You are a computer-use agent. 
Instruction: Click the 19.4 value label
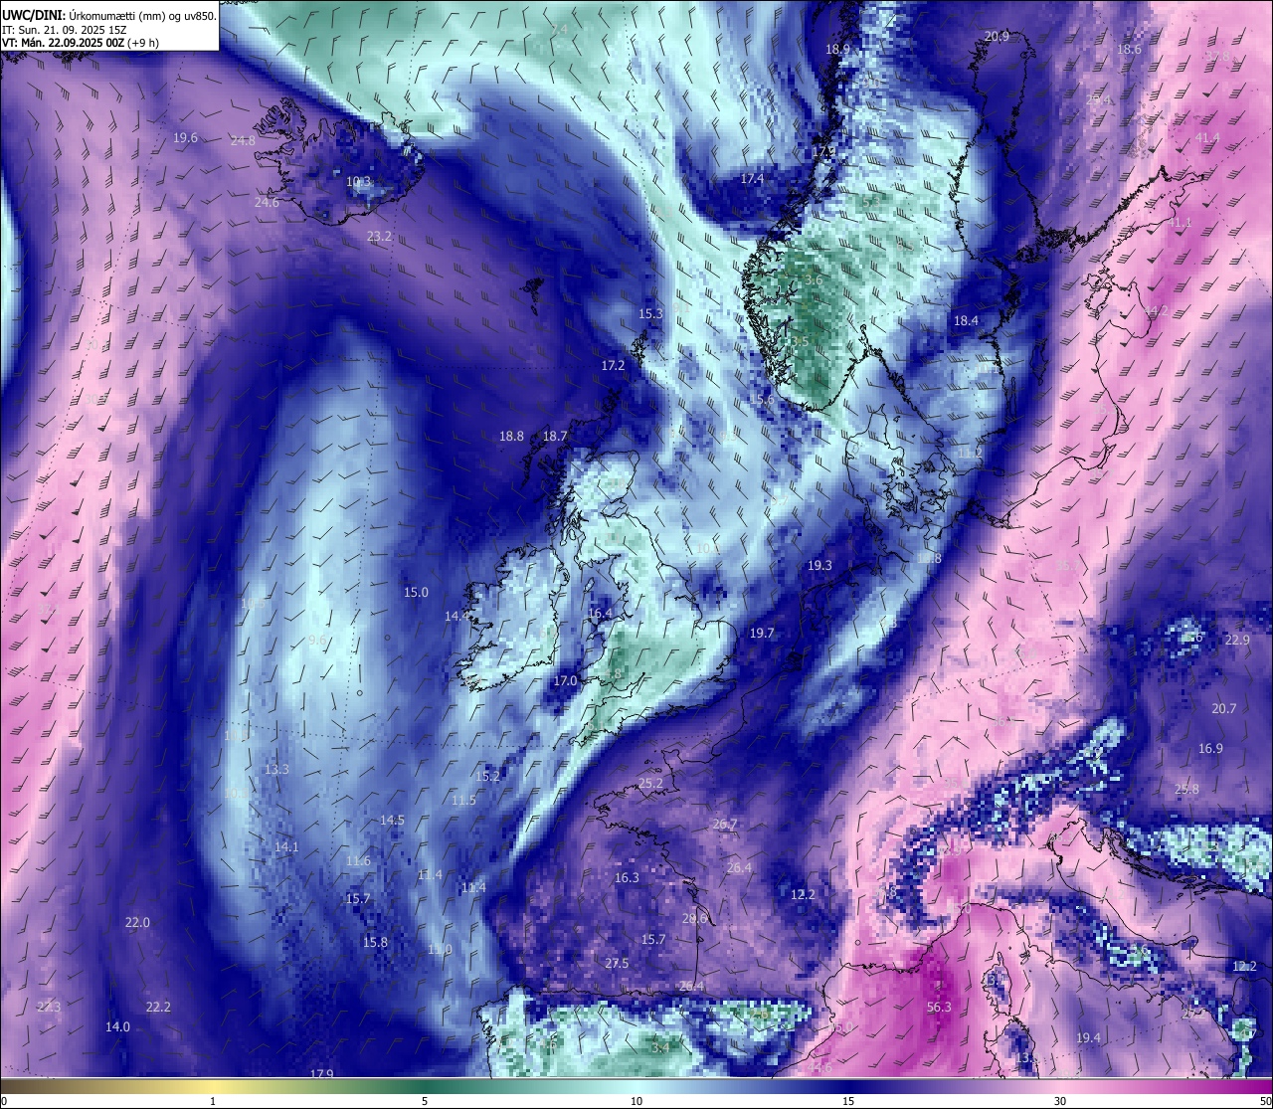tap(1088, 1037)
